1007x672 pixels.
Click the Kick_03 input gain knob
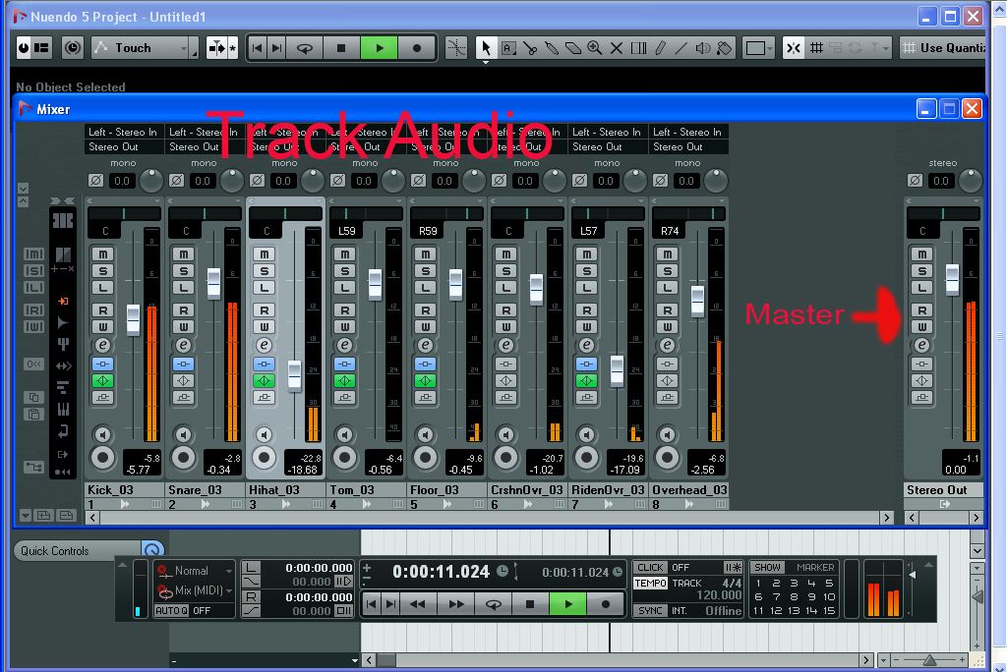(151, 181)
